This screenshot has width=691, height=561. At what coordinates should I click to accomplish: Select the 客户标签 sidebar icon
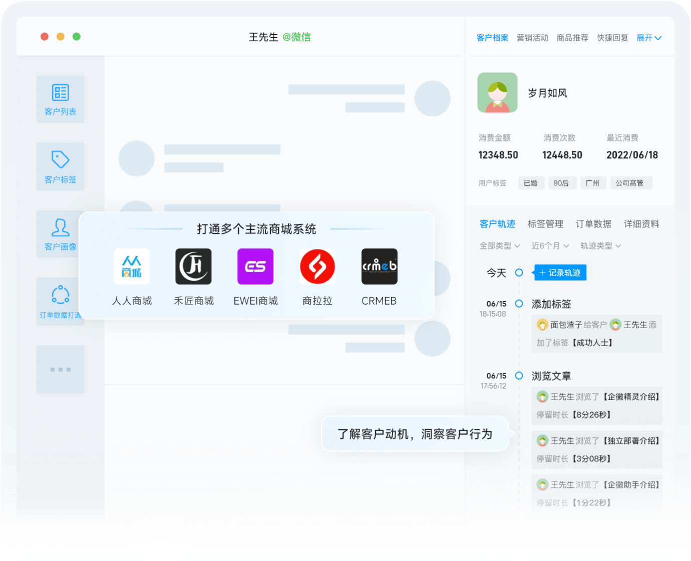coord(60,166)
